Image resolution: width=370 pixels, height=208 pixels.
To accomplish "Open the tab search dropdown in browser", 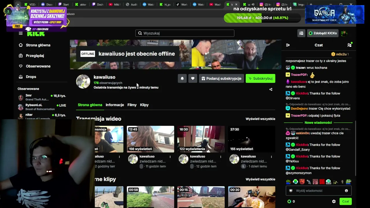I will [x=18, y=5].
